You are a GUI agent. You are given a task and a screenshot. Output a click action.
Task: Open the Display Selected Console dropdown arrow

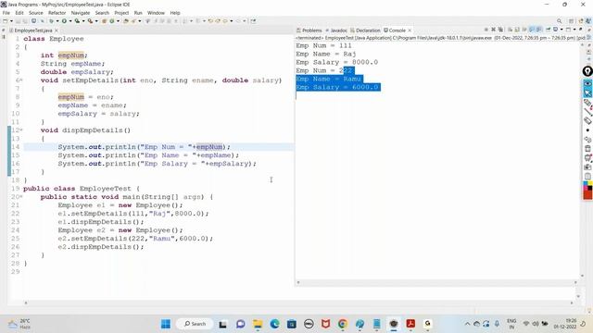[x=561, y=30]
